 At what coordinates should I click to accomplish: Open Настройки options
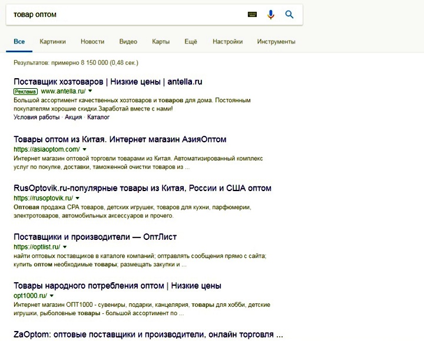pos(227,42)
